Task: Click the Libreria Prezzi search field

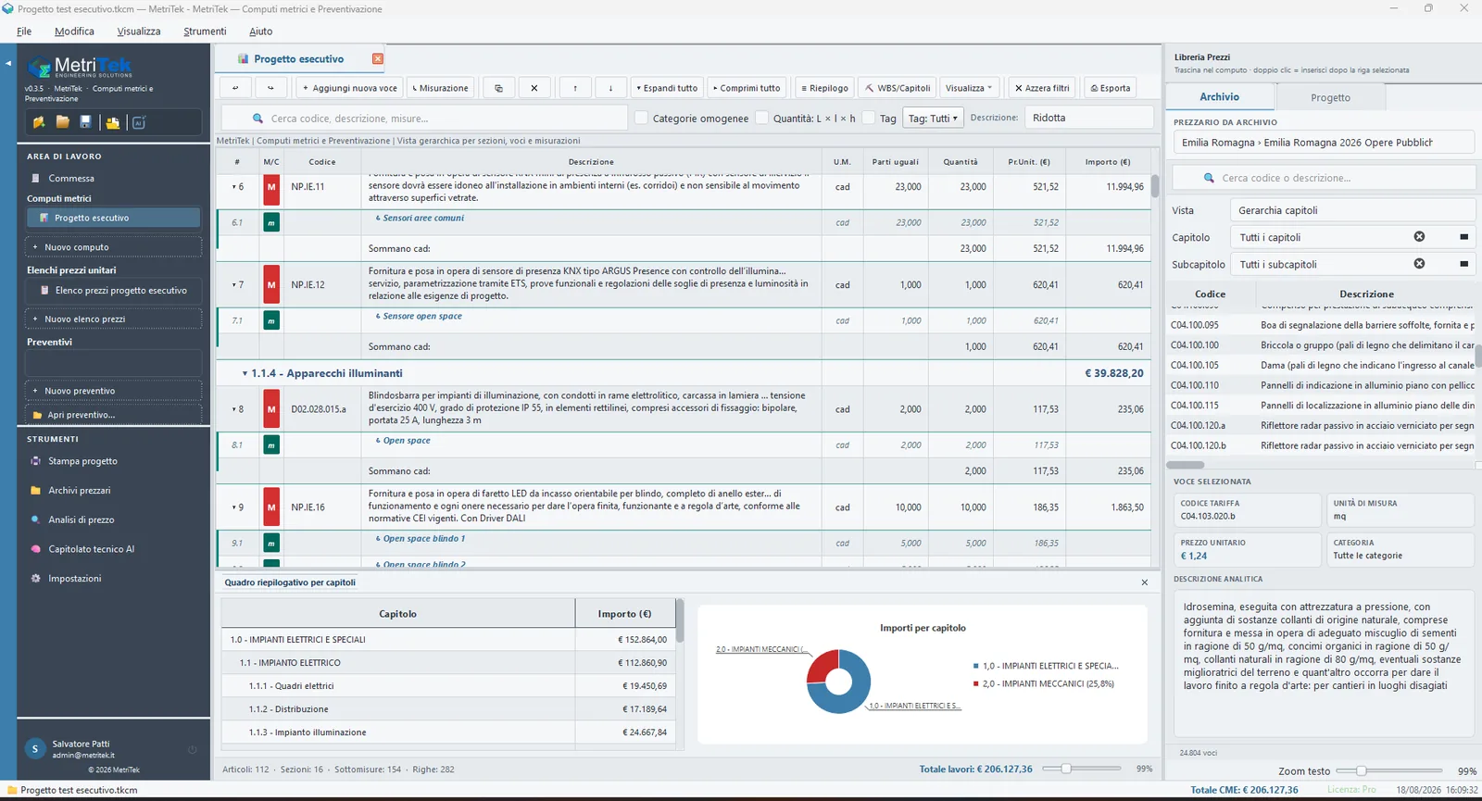Action: pyautogui.click(x=1324, y=178)
